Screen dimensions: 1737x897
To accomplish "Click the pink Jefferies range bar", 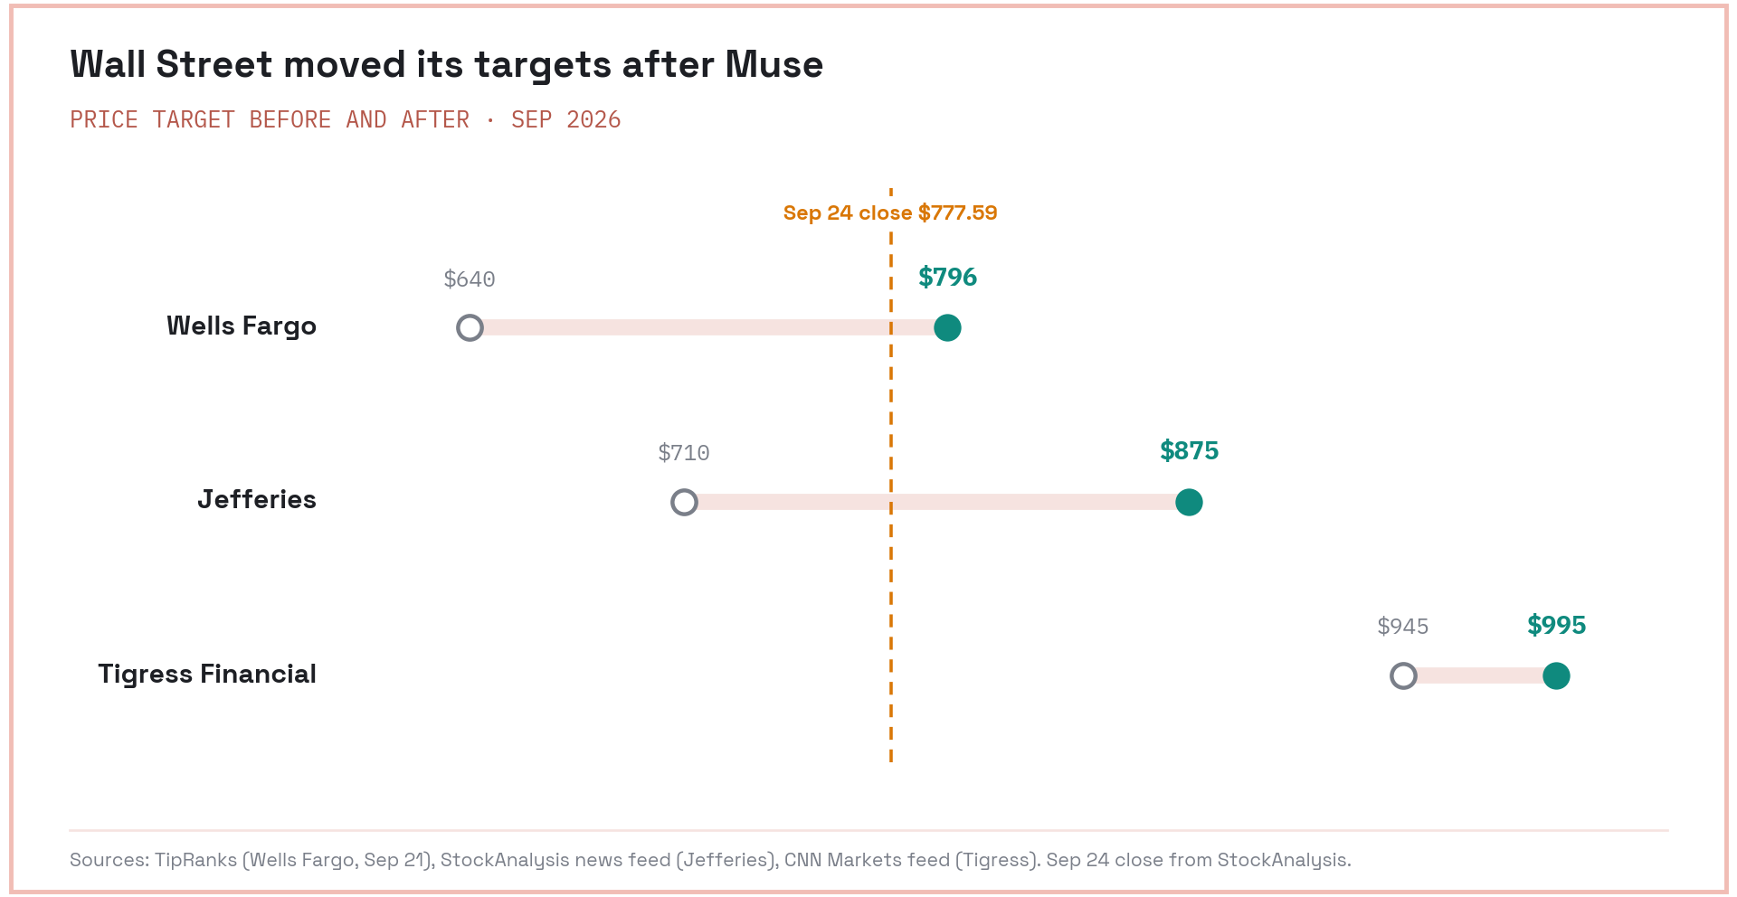I will (x=936, y=502).
